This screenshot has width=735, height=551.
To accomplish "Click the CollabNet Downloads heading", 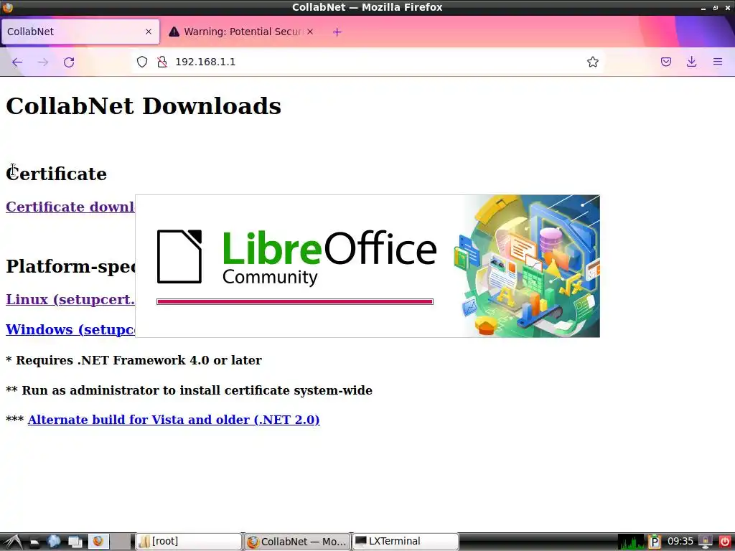I will pos(144,106).
